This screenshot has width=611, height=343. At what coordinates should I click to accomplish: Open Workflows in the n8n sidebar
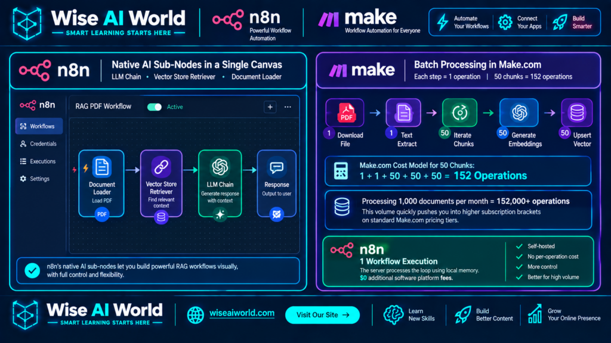point(39,126)
